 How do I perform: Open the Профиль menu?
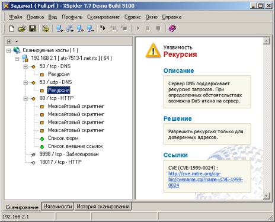pos(72,17)
